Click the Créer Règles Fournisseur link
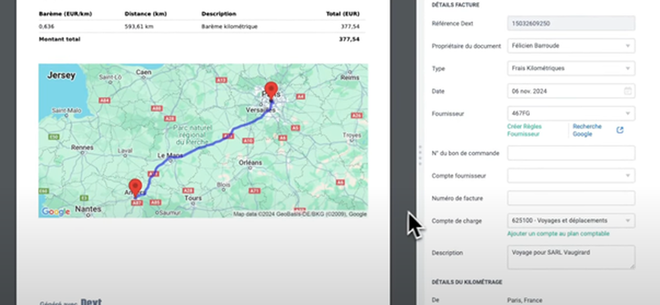The height and width of the screenshot is (305, 660). click(x=525, y=130)
